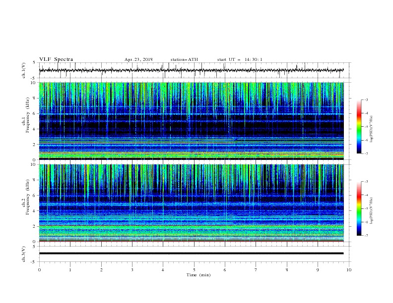Click the "-5" tick on ch.1 color bar
Viewport: 393px width, 303px height.
point(366,127)
